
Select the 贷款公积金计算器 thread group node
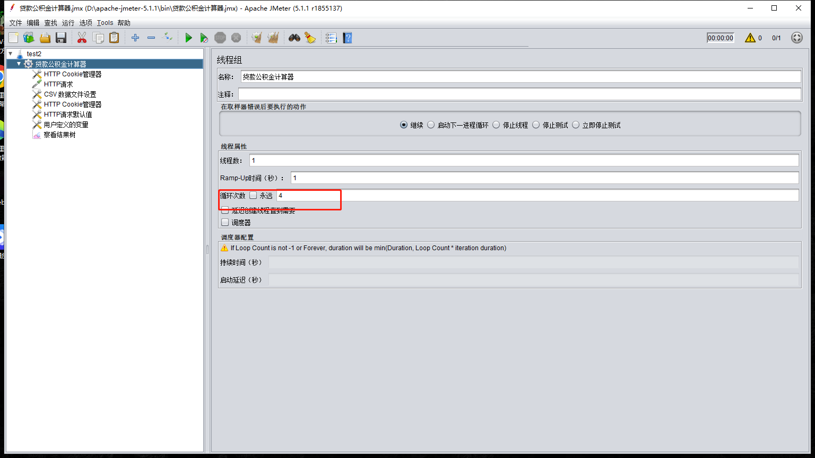coord(60,64)
